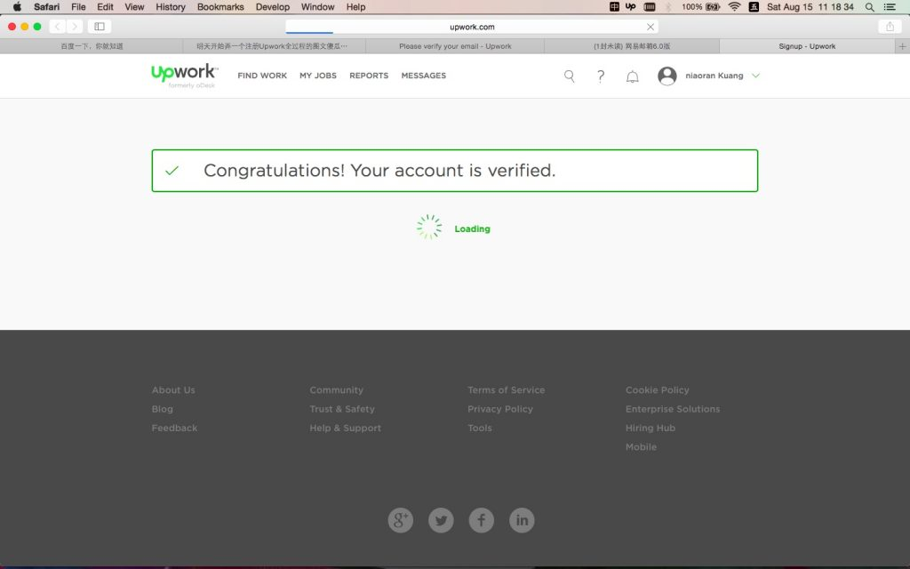Open Upwork's Twitter page via footer icon
Screen dimensions: 910x569
[441, 520]
